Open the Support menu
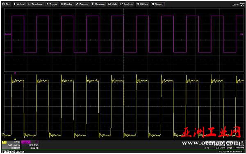Screen dimensions: 246x154 pos(157,4)
